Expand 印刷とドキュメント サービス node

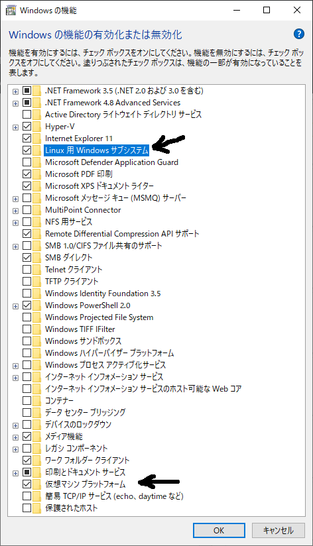pos(15,473)
